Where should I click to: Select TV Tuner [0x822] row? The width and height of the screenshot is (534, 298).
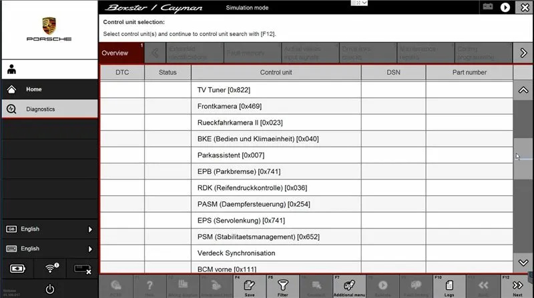(306, 90)
